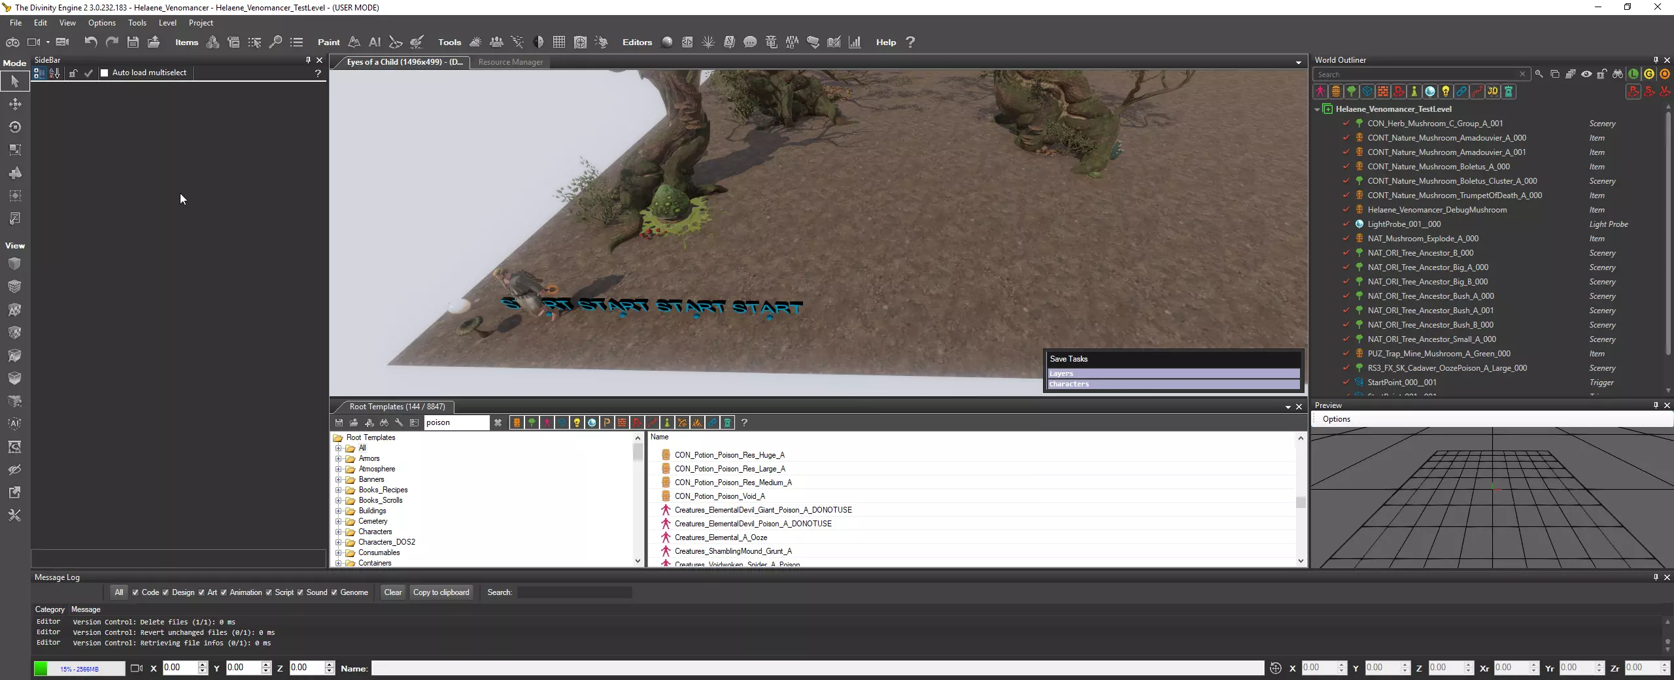Click the Redo arrow in the main toolbar
1674x680 pixels.
(112, 42)
